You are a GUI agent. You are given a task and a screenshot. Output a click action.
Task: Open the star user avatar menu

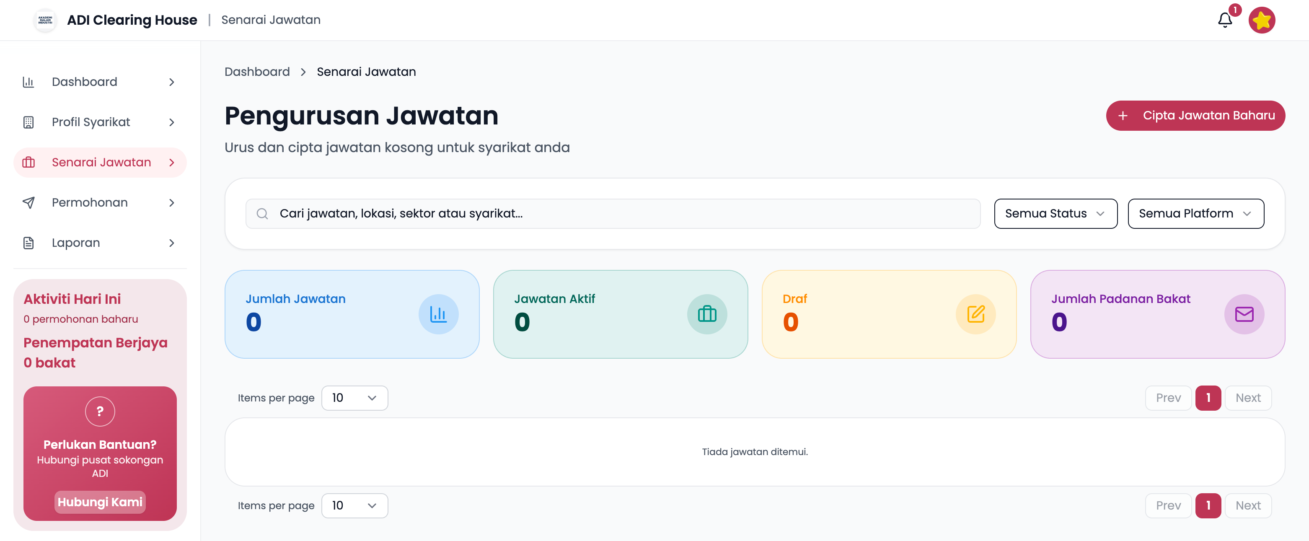click(x=1261, y=20)
